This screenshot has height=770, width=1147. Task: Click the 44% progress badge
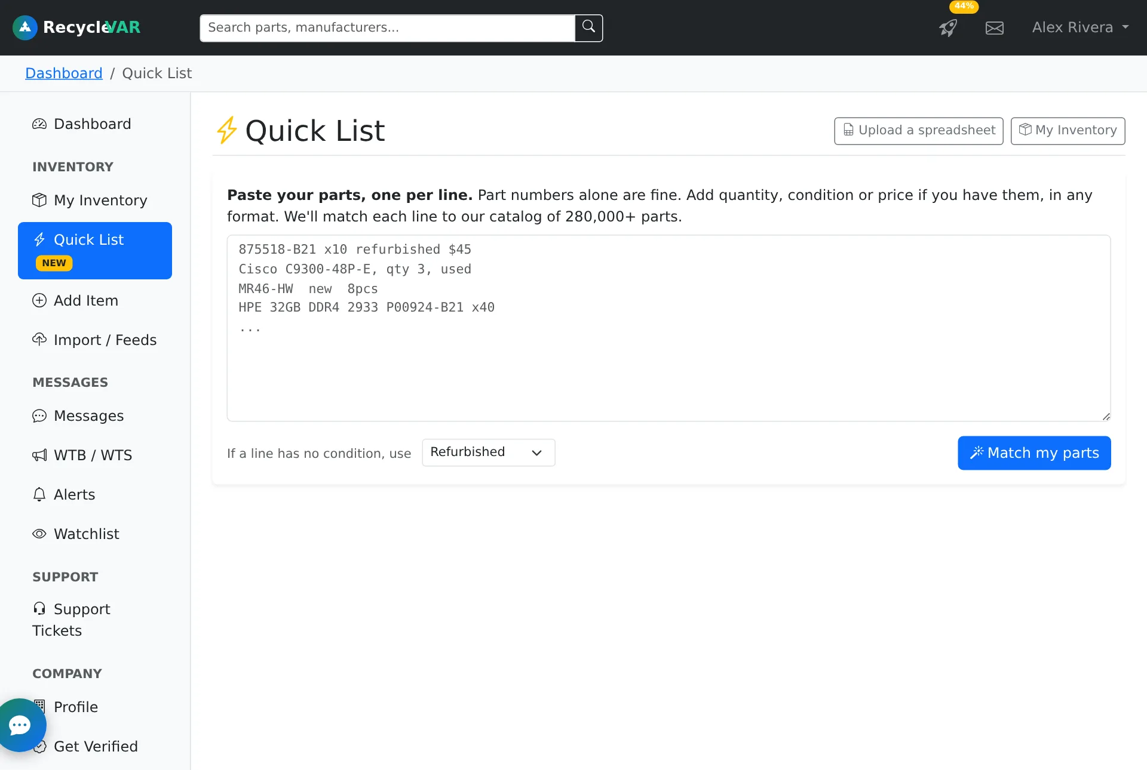964,6
